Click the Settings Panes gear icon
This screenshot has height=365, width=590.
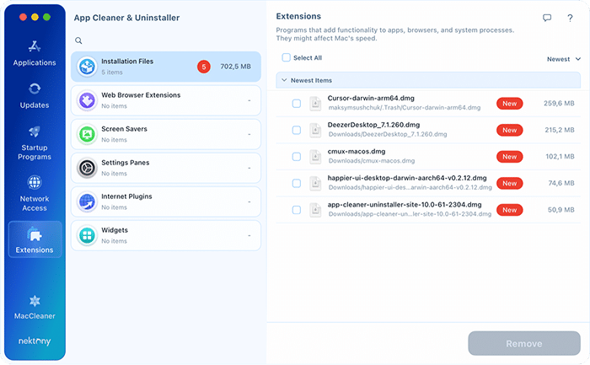click(88, 168)
